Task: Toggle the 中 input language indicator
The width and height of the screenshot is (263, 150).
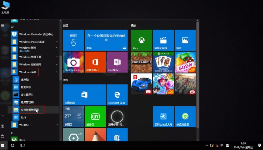Action: click(222, 145)
